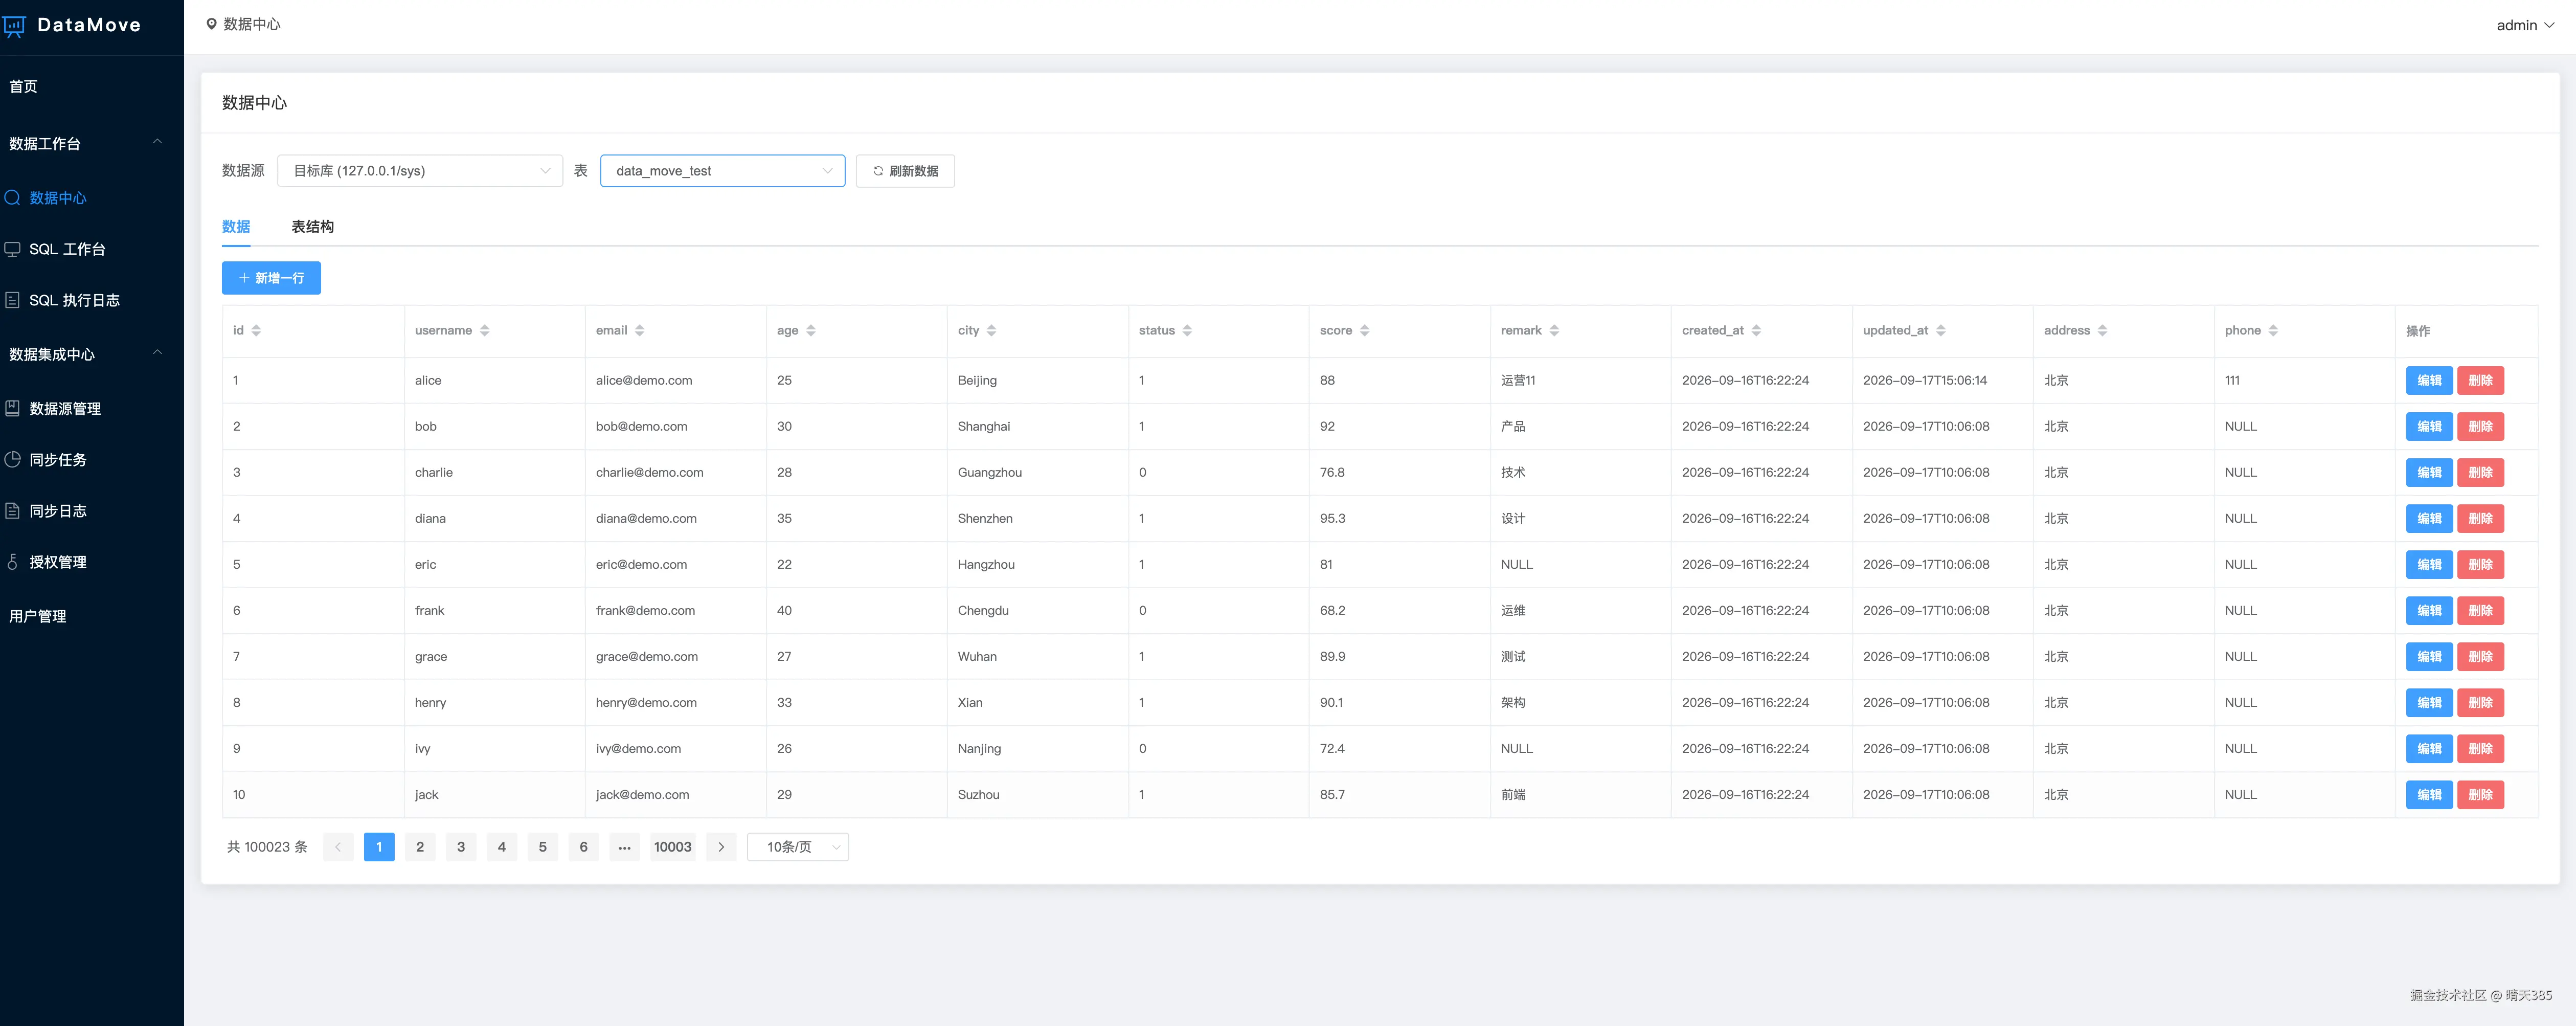This screenshot has width=2576, height=1026.
Task: Sort the id column with its arrows
Action: click(256, 331)
